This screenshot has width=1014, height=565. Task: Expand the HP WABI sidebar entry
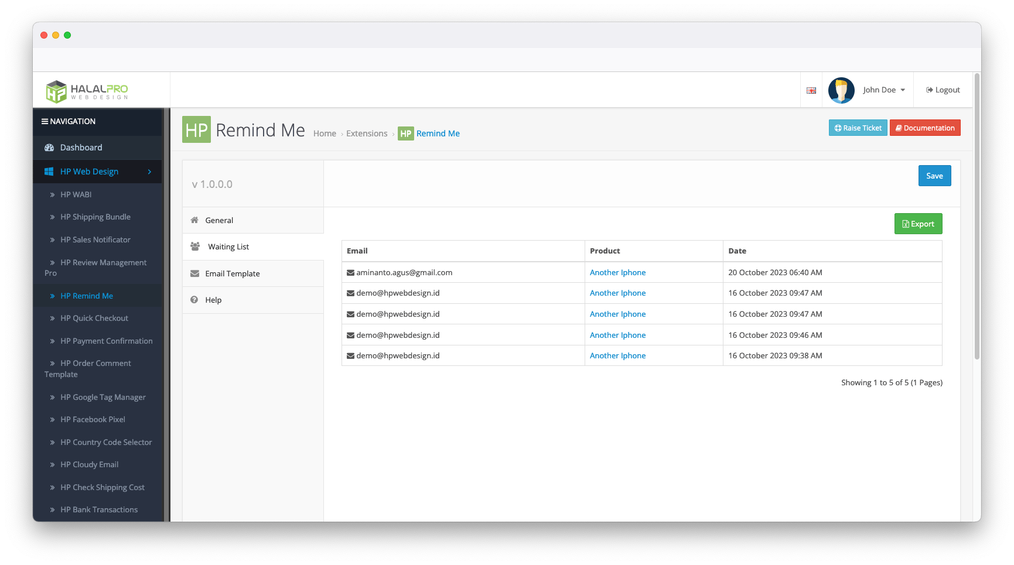77,194
